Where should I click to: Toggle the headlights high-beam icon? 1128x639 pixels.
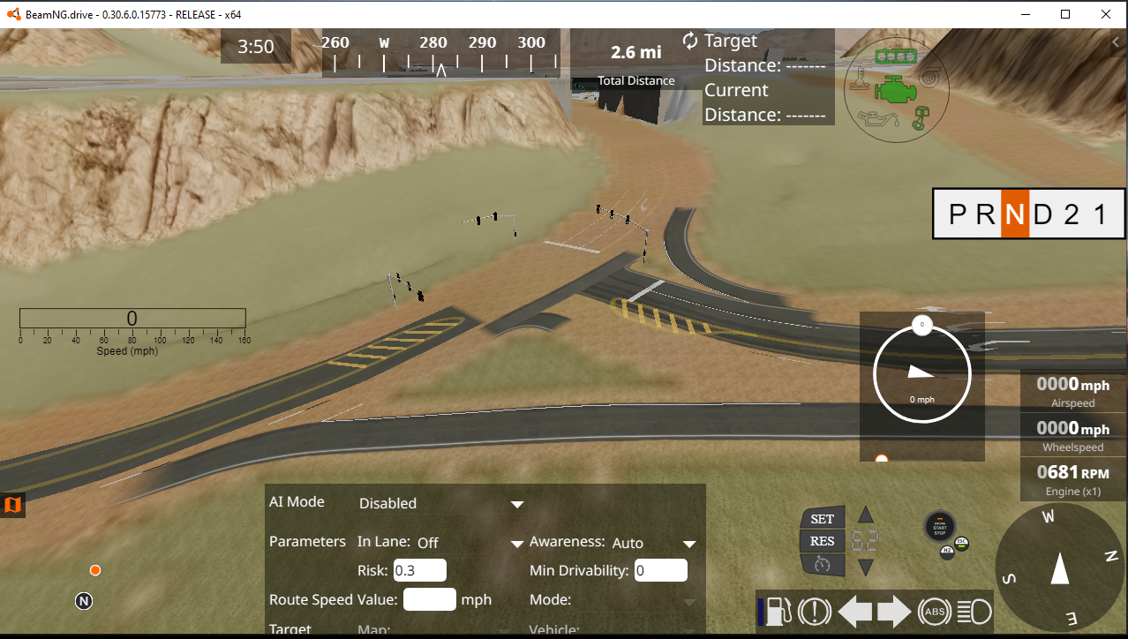(x=974, y=612)
